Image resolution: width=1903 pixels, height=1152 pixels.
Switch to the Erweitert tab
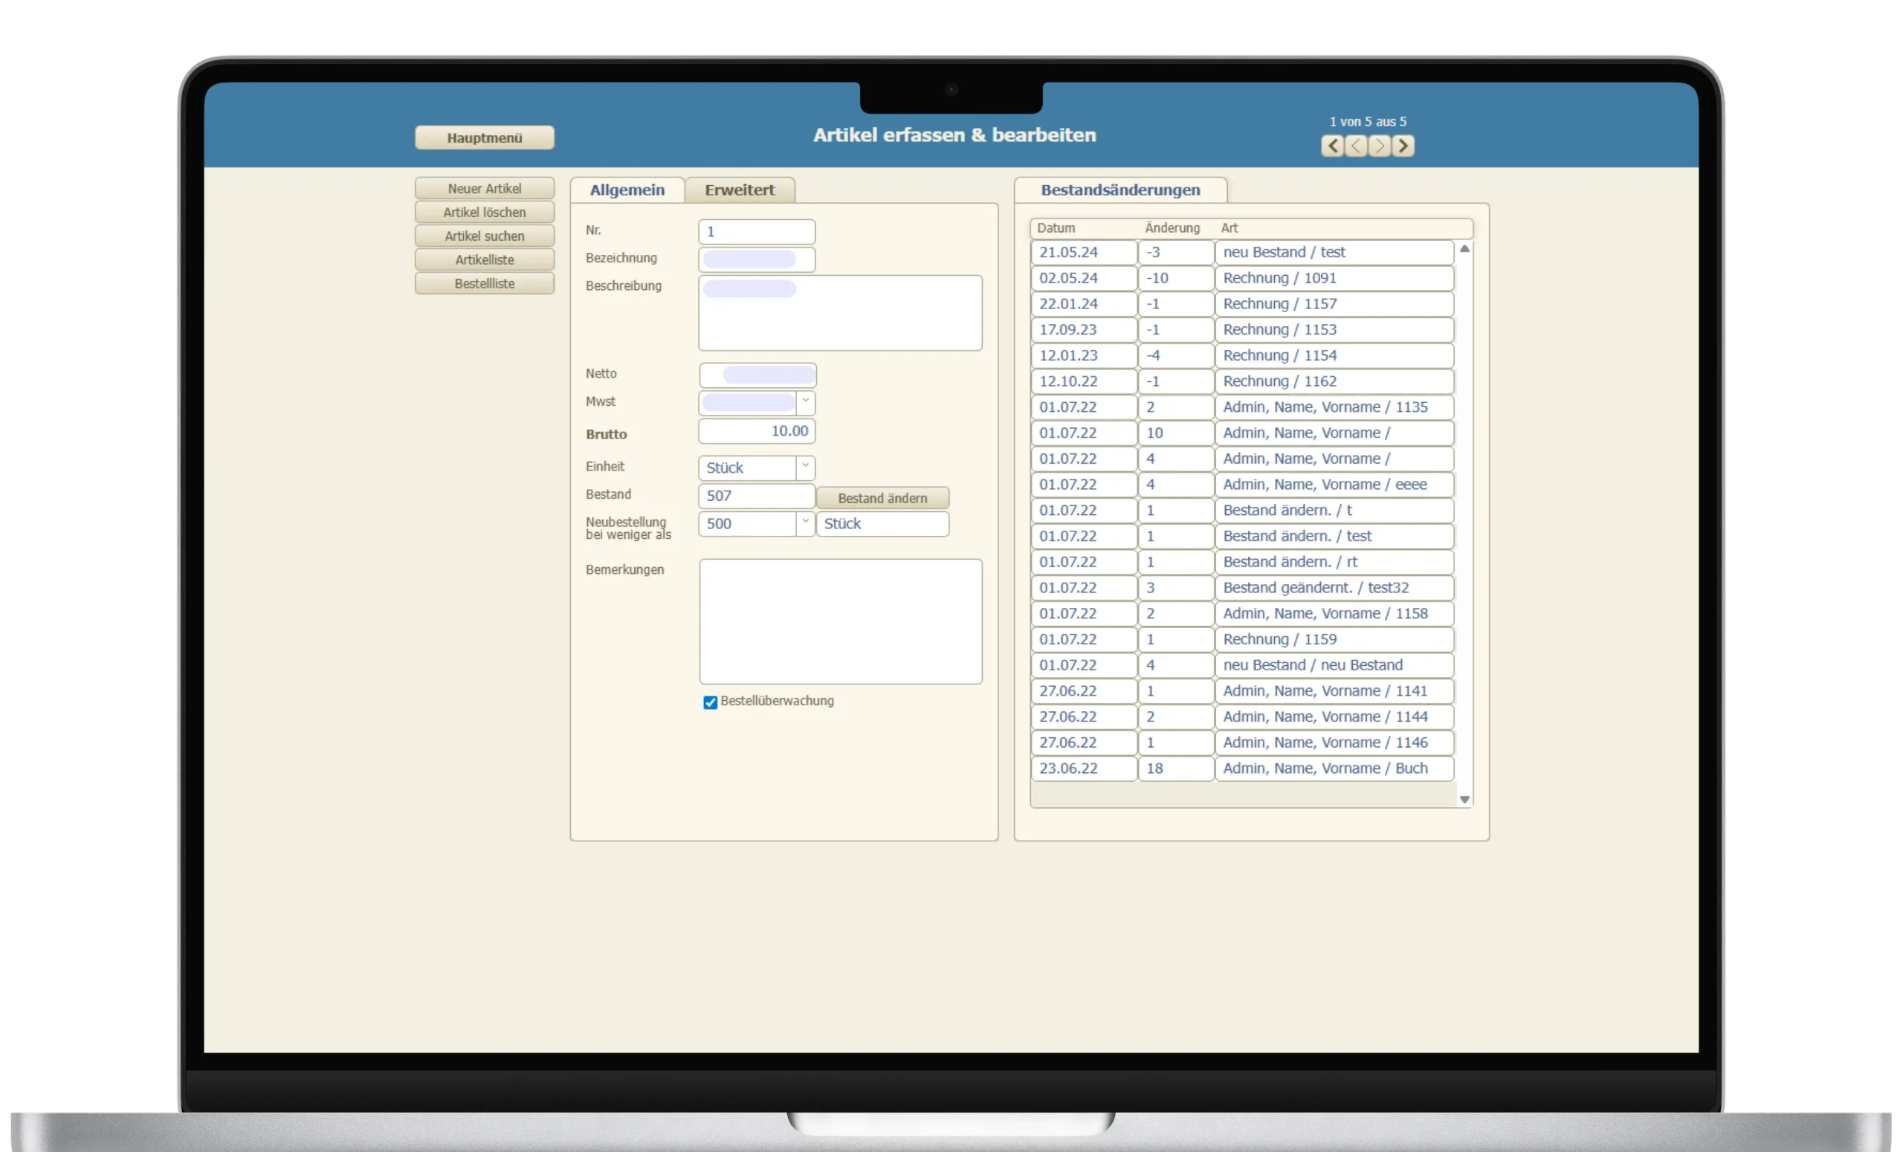click(739, 190)
